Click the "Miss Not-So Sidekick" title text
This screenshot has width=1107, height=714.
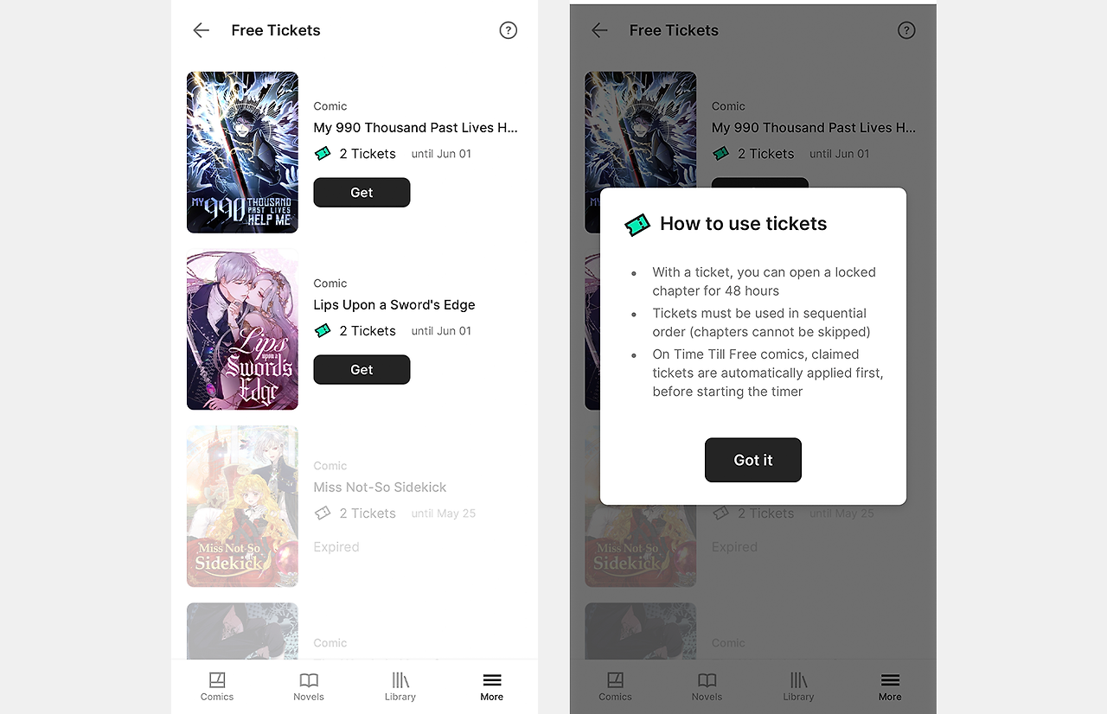pos(380,488)
